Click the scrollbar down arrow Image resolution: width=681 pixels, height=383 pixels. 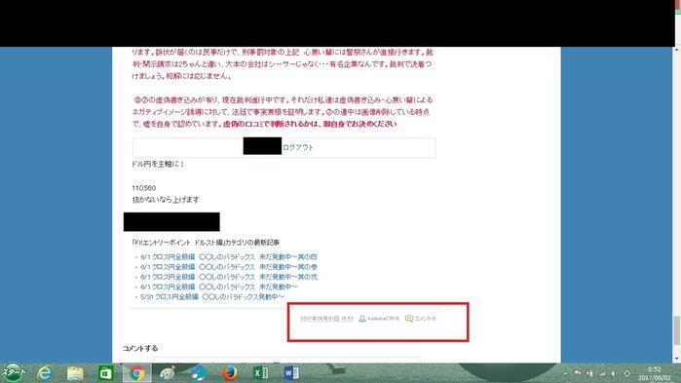point(677,359)
